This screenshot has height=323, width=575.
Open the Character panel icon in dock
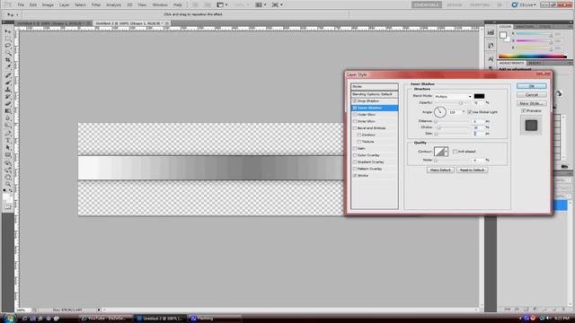tap(491, 58)
